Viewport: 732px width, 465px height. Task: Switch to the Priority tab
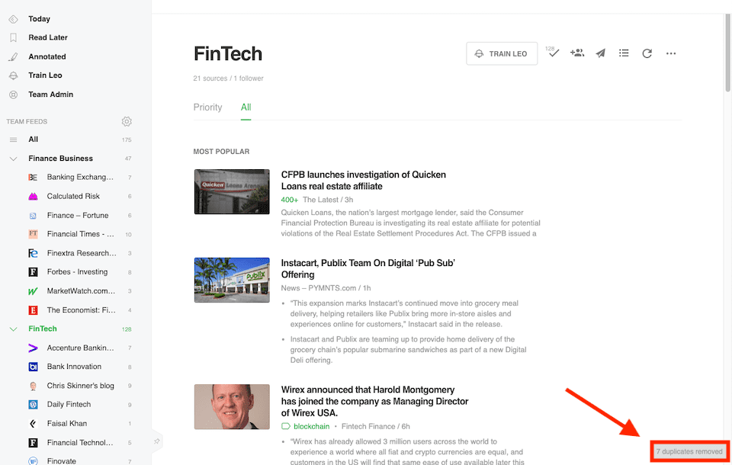(207, 107)
